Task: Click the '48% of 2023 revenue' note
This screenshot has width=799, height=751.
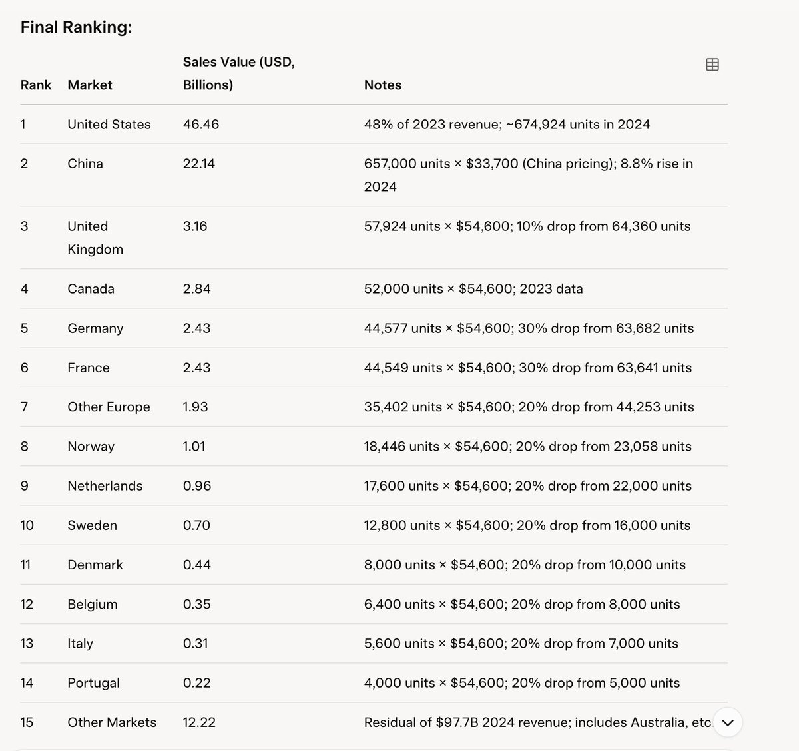Action: click(x=507, y=125)
